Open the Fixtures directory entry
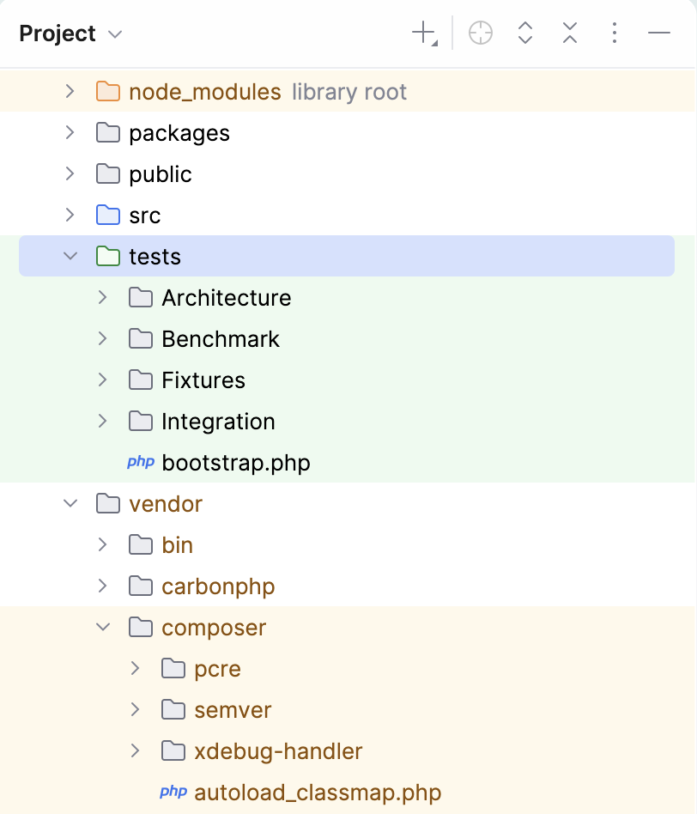Screen dimensions: 697x814 coord(203,380)
